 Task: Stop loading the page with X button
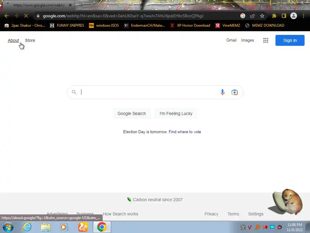[26, 16]
